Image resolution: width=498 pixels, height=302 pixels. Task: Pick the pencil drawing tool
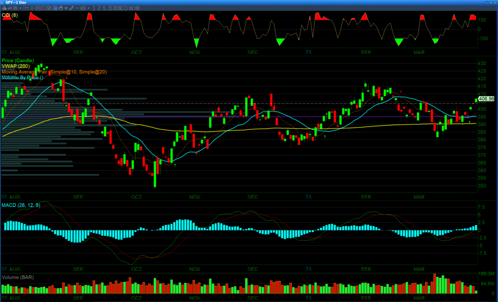tap(72, 8)
